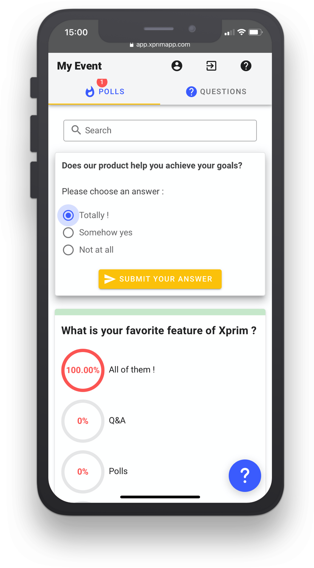
Task: Click the red notification badge on Polls
Action: [102, 82]
